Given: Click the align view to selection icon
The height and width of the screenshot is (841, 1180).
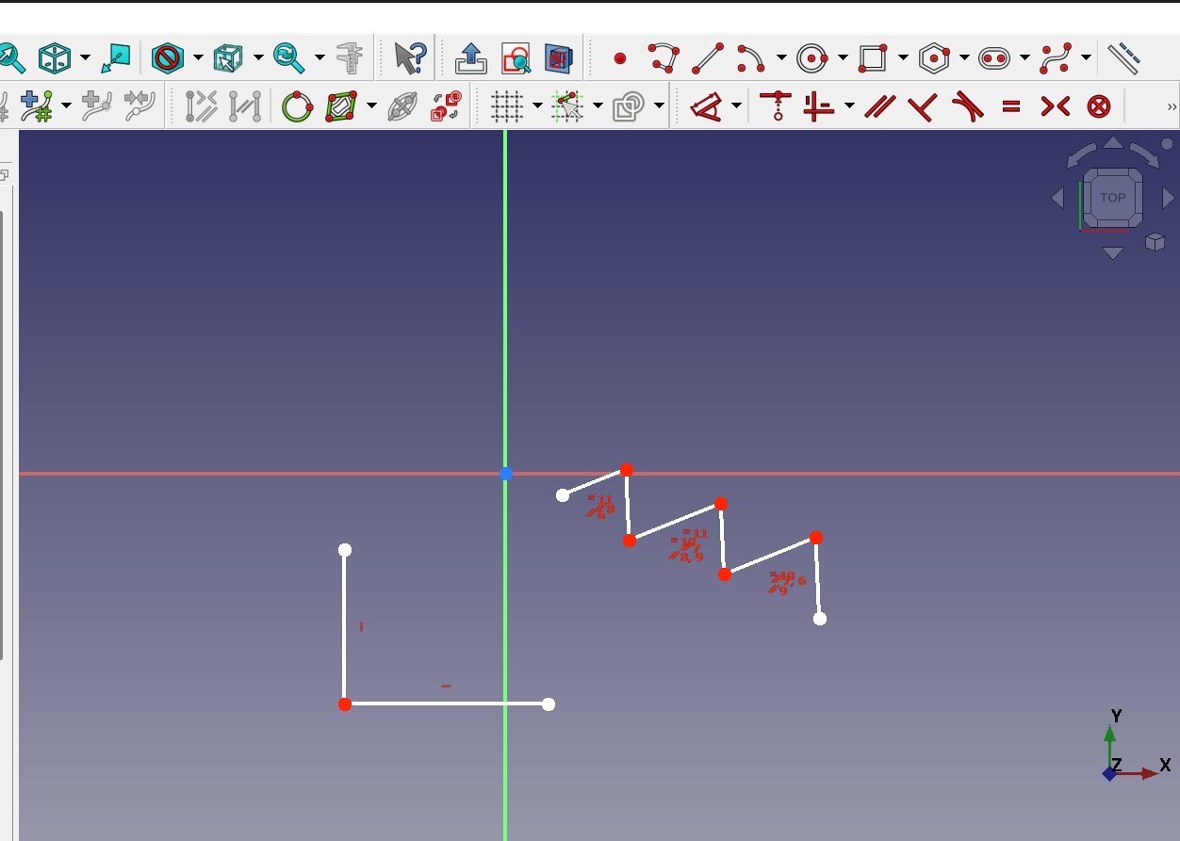Looking at the screenshot, I should (x=115, y=58).
